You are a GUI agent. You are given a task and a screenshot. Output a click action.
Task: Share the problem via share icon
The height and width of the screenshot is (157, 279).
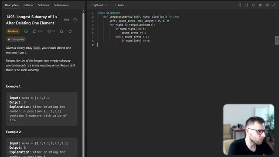pos(70,31)
